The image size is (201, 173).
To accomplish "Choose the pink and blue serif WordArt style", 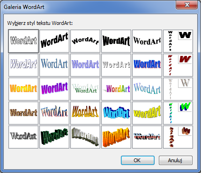I will pos(54,113).
